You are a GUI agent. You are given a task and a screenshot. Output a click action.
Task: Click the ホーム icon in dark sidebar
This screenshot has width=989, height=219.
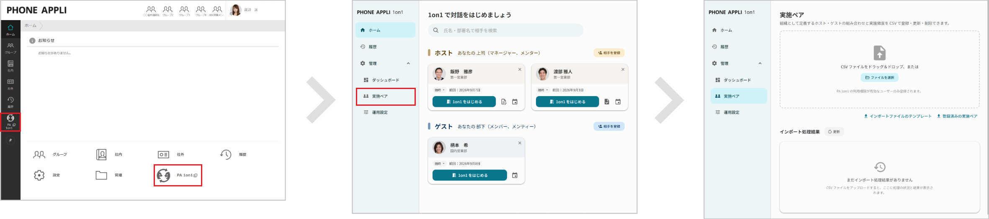click(10, 30)
